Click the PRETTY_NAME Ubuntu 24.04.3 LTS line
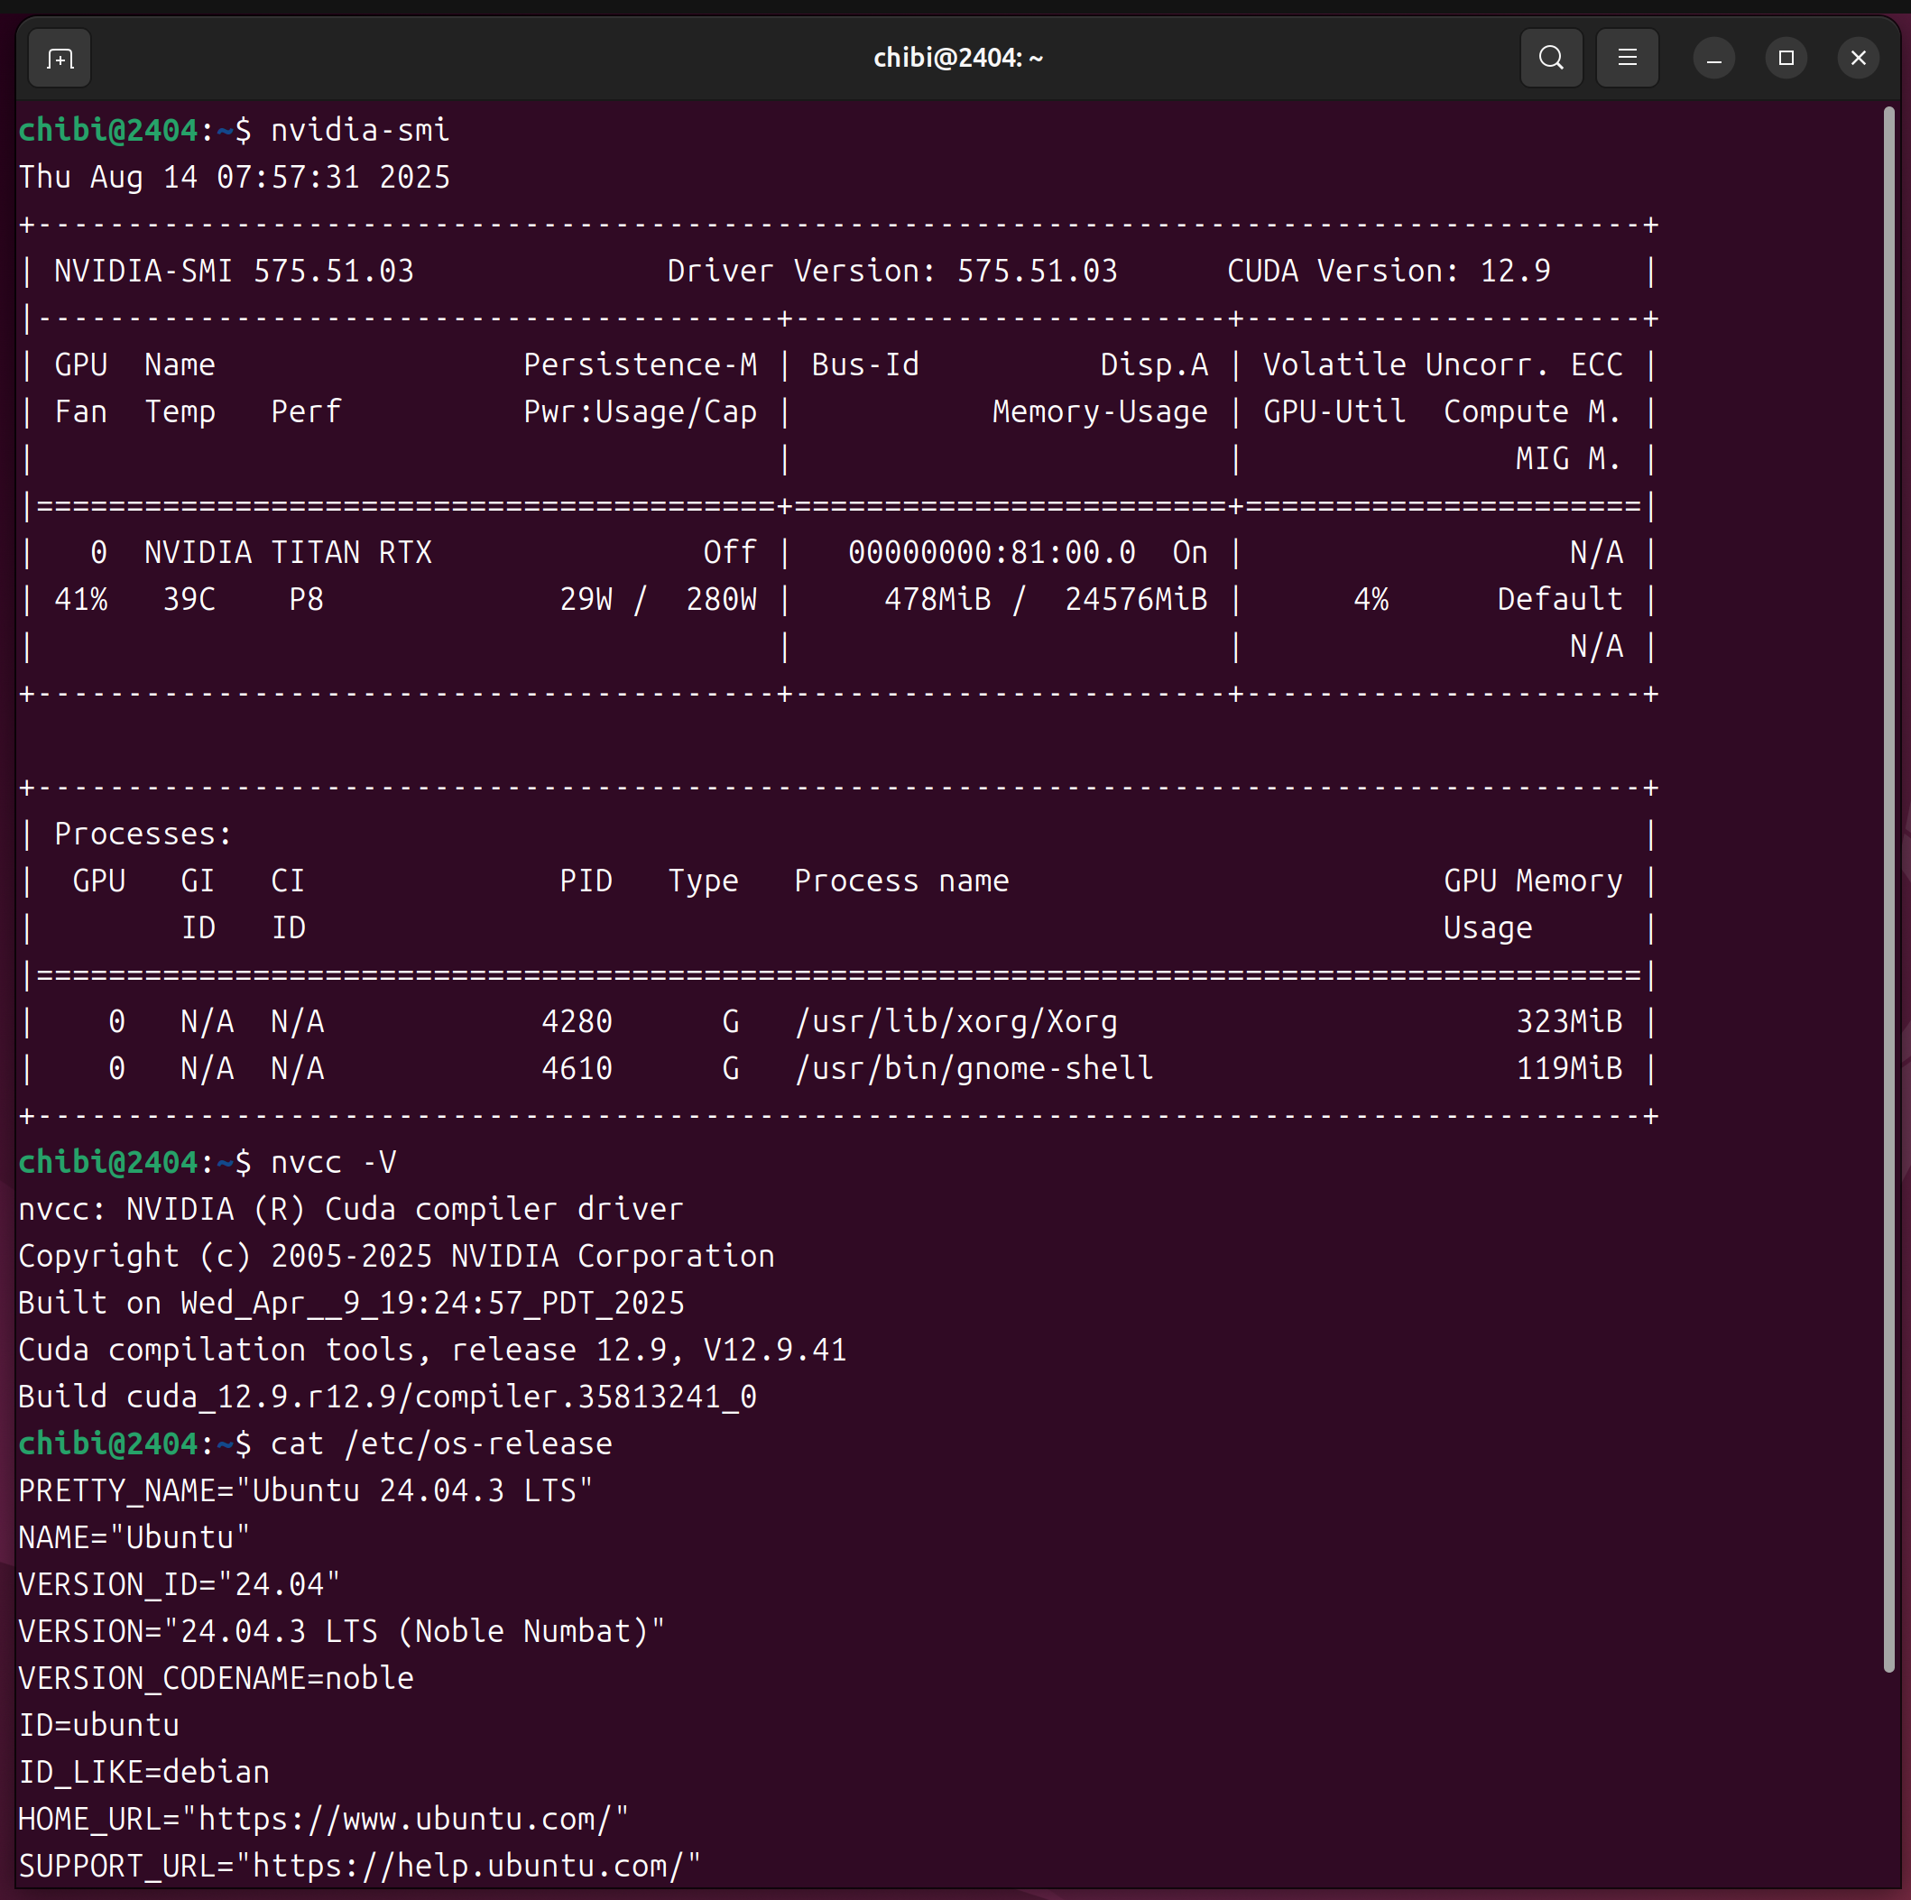 (305, 1490)
